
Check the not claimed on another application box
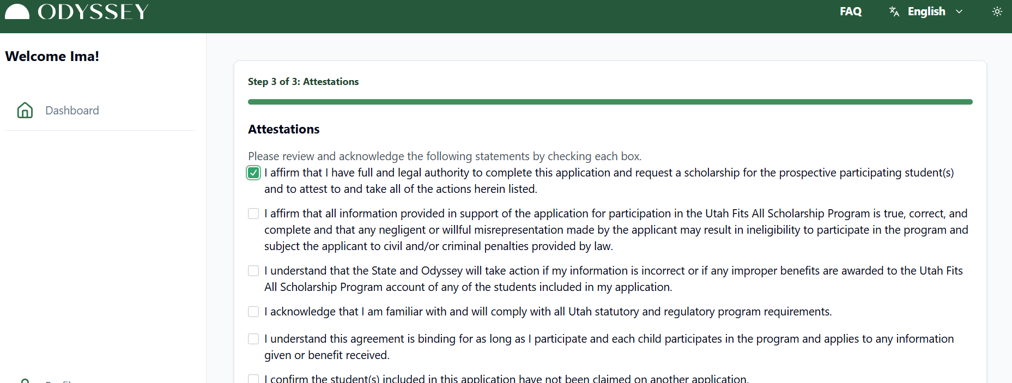pos(253,379)
